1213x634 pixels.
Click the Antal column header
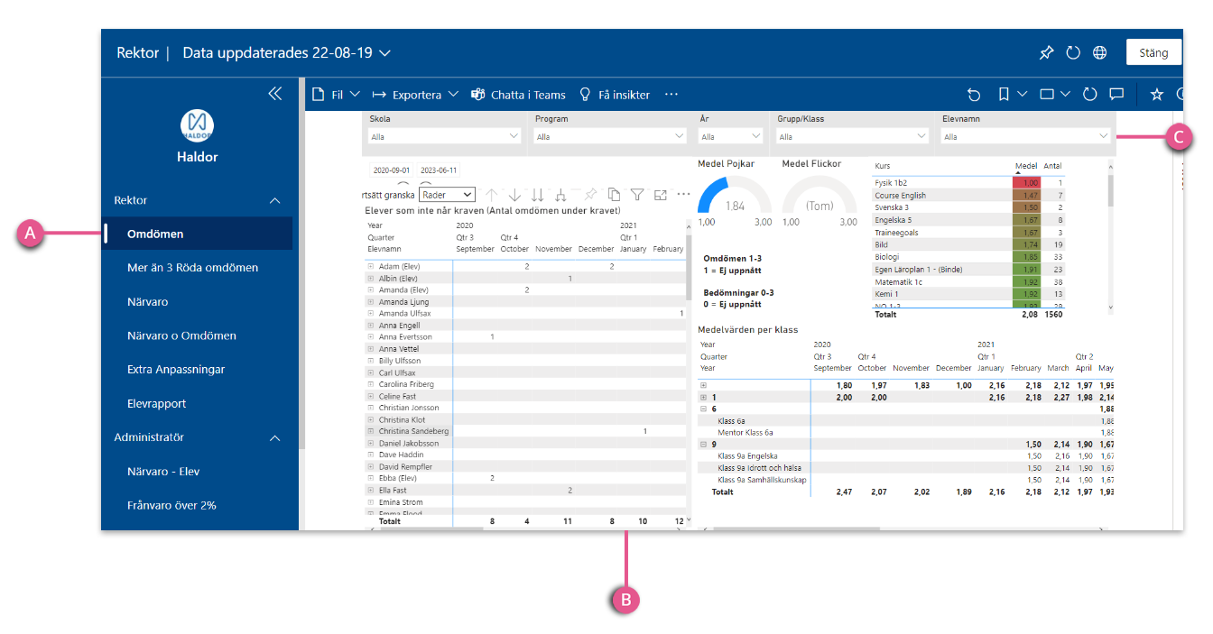(1053, 166)
